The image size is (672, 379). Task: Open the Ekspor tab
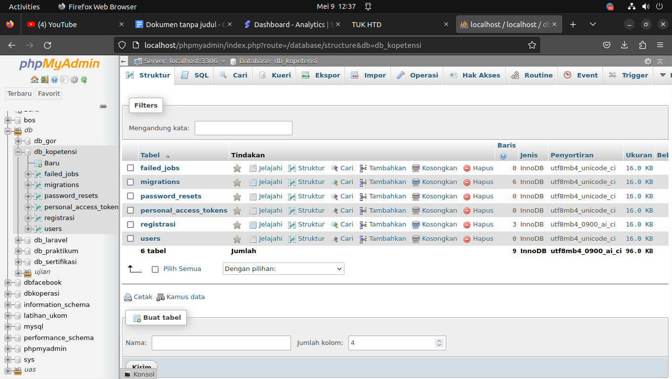point(321,75)
